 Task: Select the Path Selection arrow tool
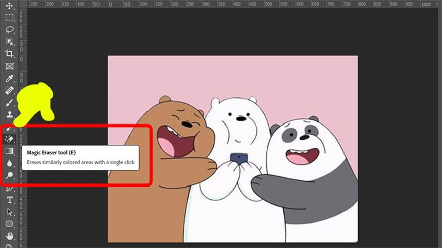[x=9, y=212]
